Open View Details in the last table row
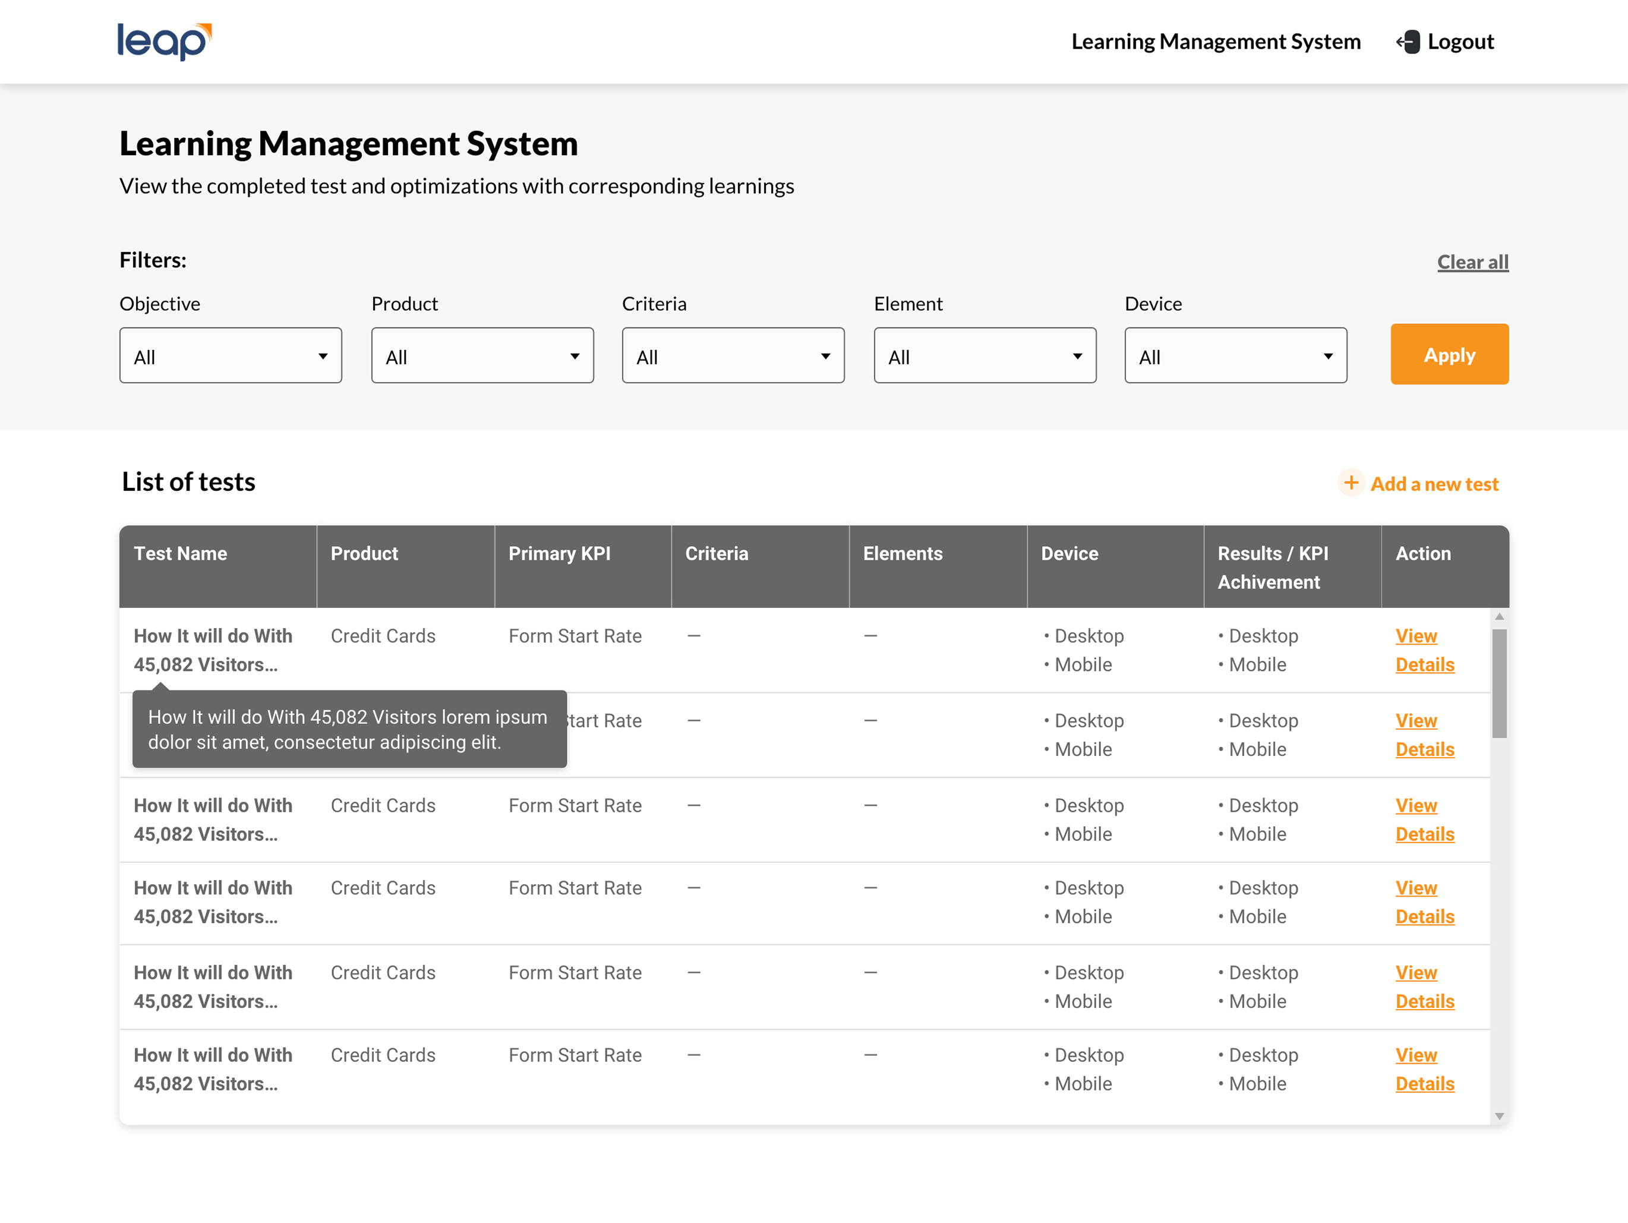 click(x=1425, y=1069)
